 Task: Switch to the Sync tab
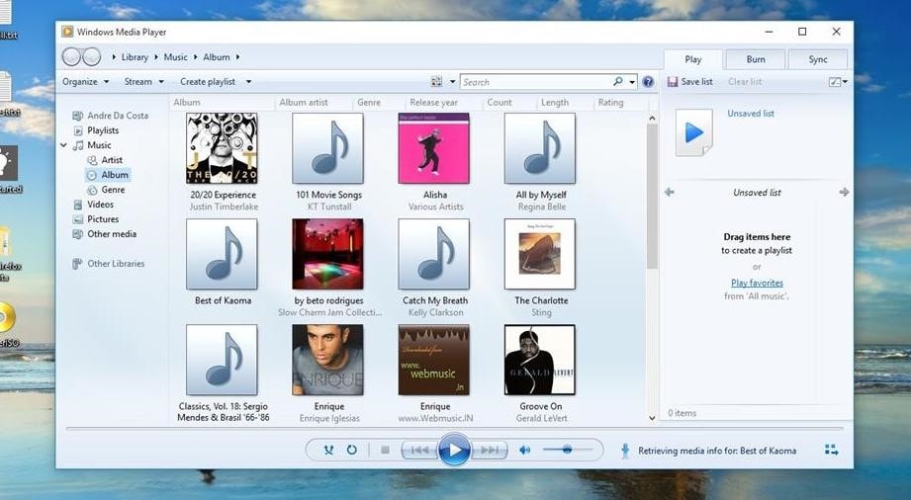817,59
